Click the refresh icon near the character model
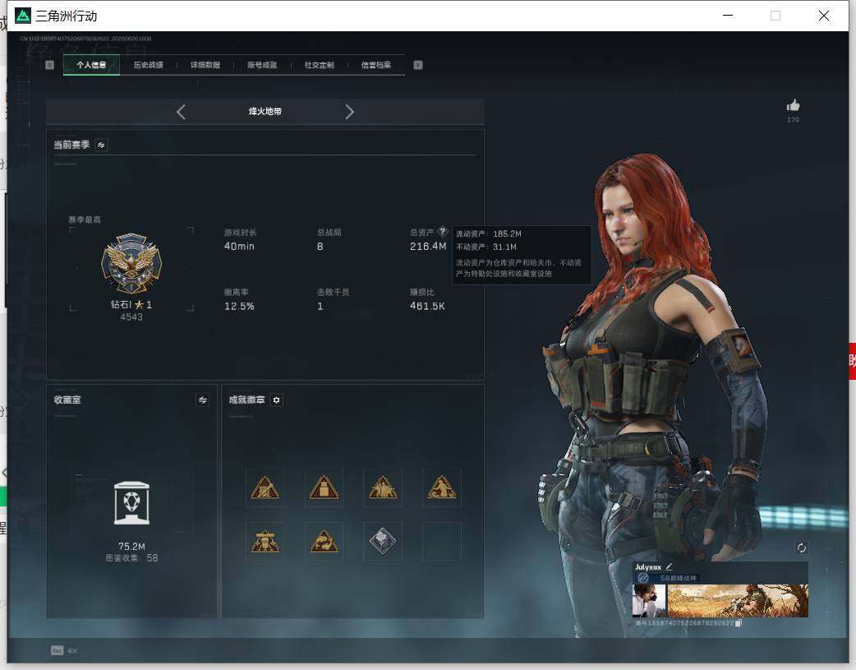This screenshot has width=856, height=670. (802, 548)
